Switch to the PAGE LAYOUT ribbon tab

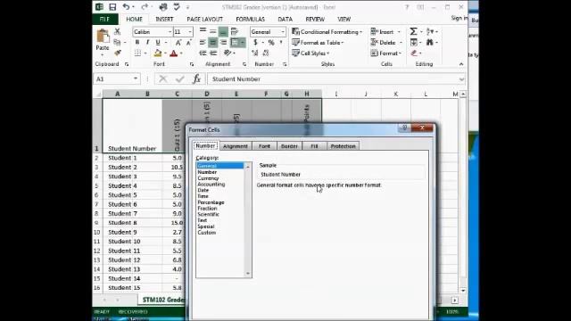coord(204,19)
